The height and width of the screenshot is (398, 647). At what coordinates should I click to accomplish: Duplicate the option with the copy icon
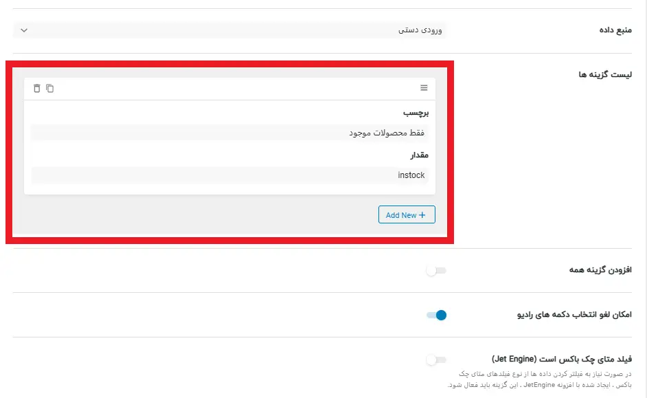tap(49, 88)
